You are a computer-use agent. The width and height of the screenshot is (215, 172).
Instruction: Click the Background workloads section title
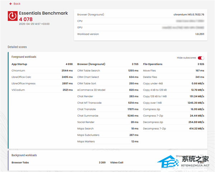tap(24, 155)
